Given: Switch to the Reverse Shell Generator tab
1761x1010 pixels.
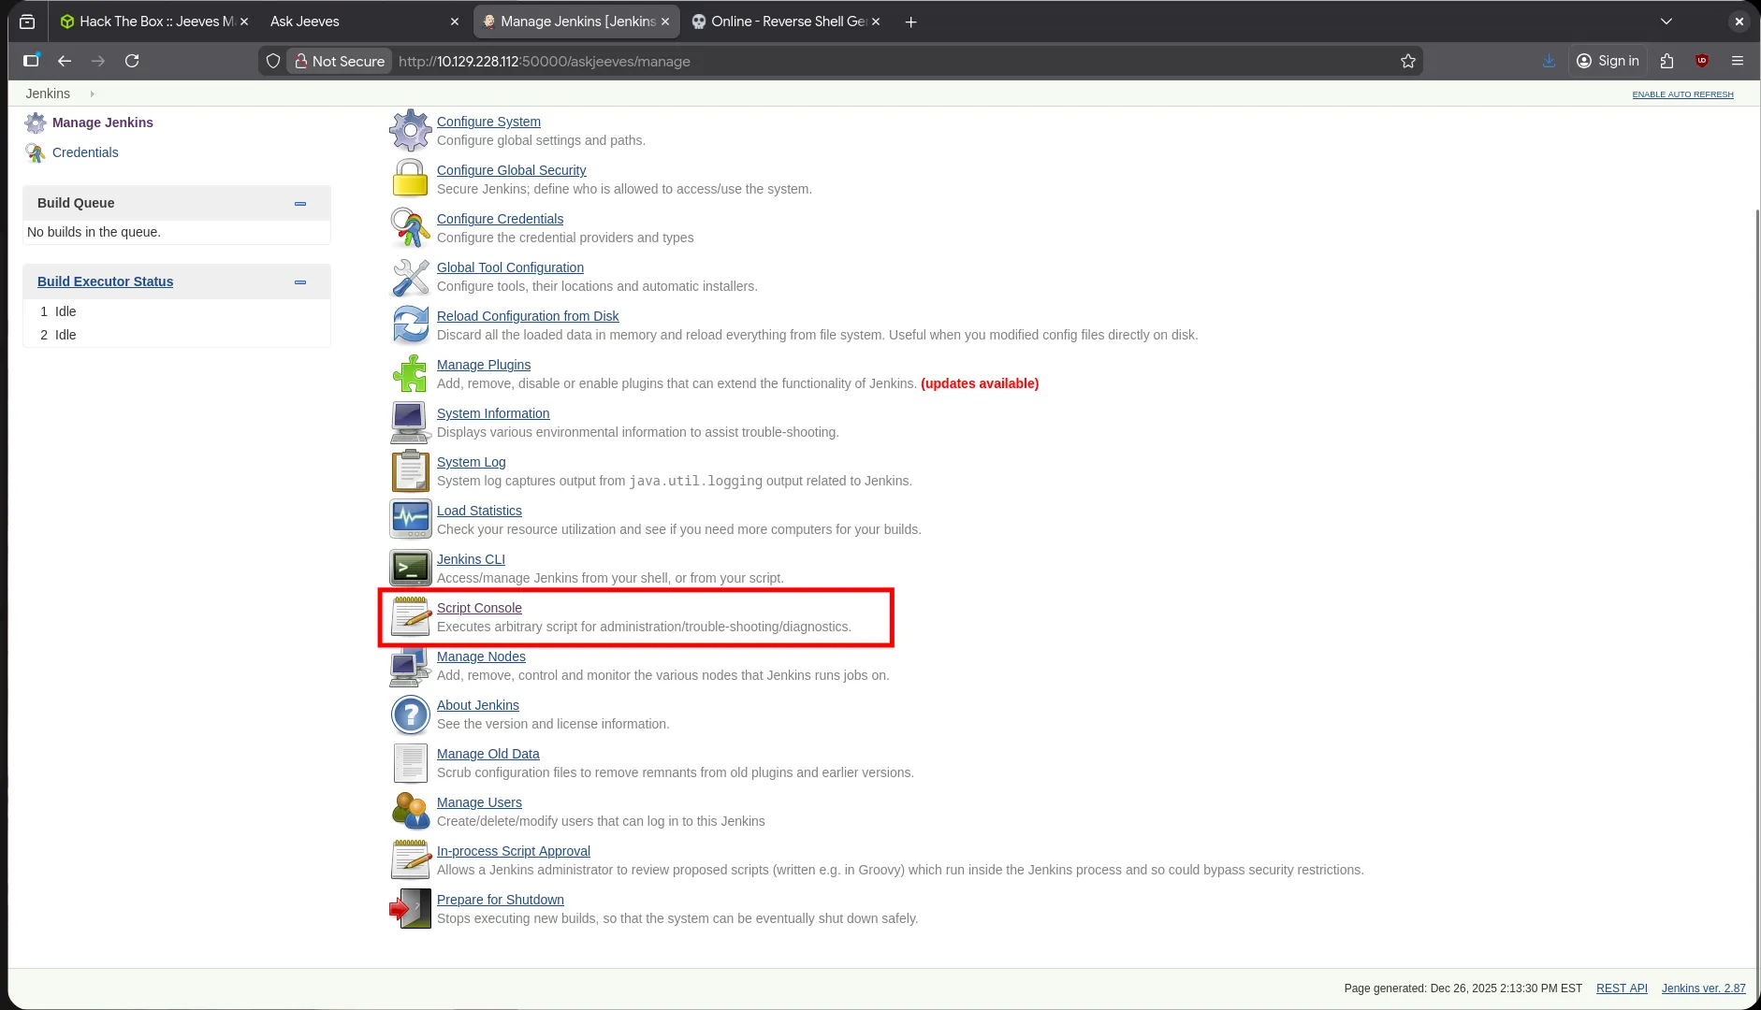Looking at the screenshot, I should [786, 21].
